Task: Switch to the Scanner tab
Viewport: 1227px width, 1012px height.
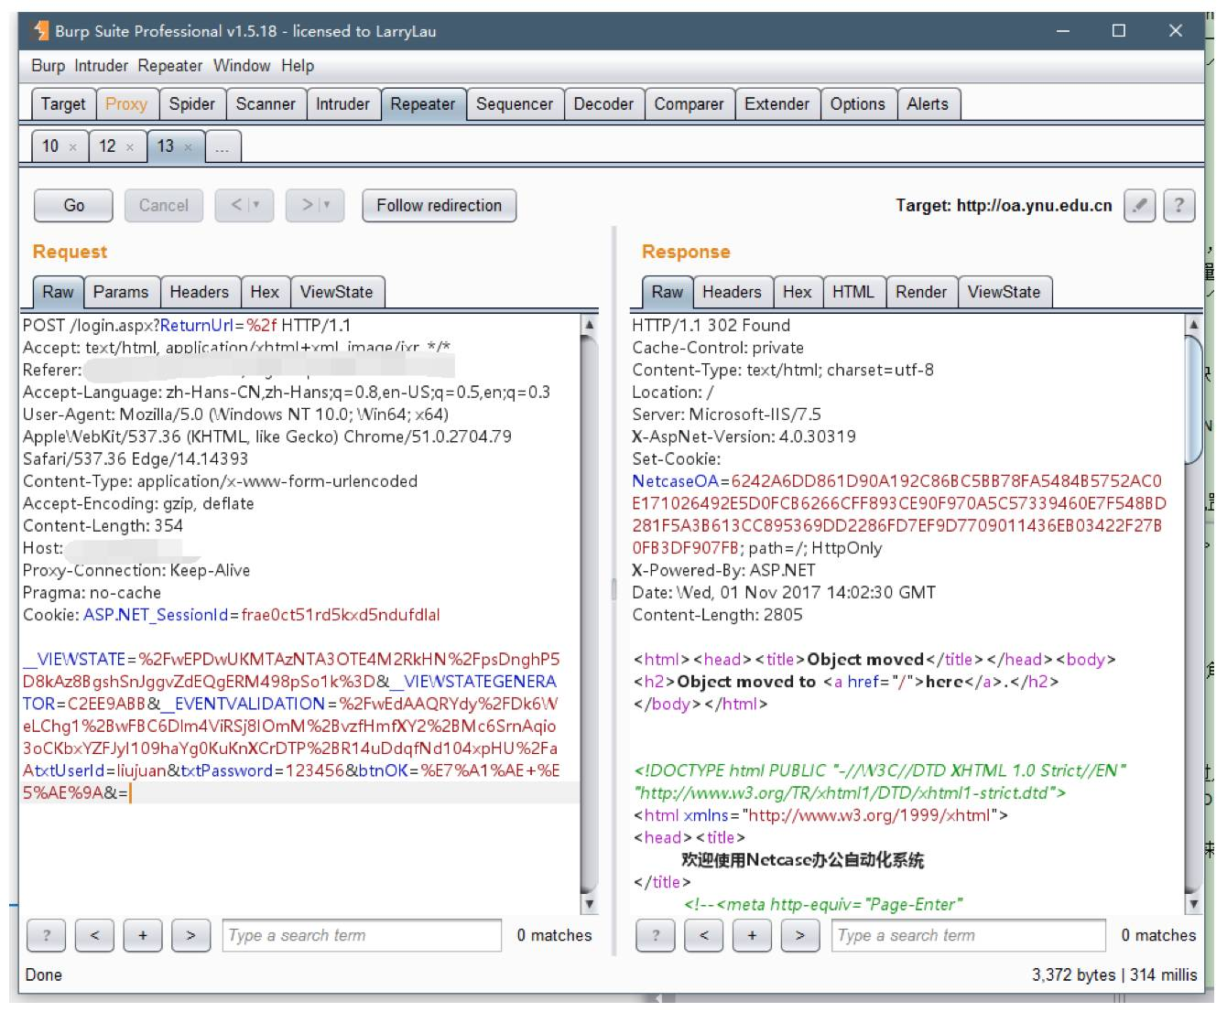Action: click(x=266, y=104)
